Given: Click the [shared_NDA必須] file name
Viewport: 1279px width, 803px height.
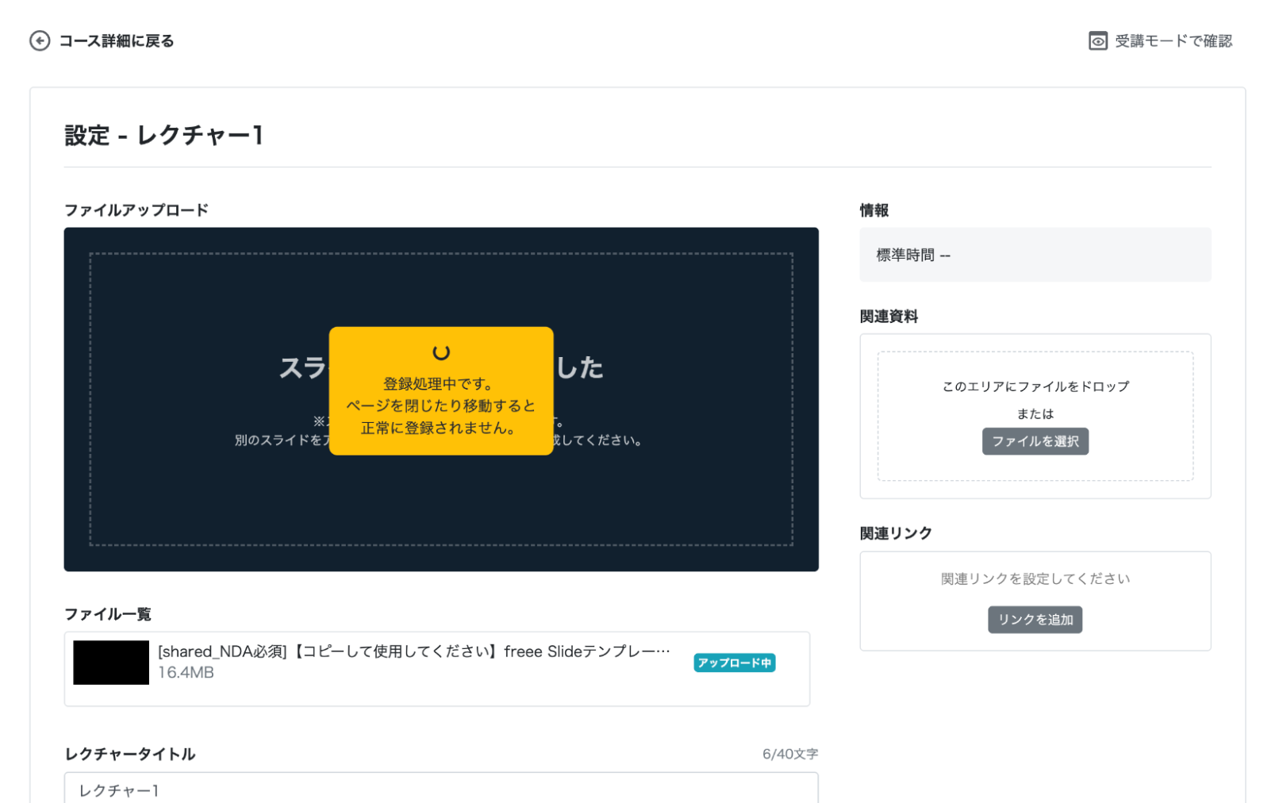Looking at the screenshot, I should (x=414, y=651).
